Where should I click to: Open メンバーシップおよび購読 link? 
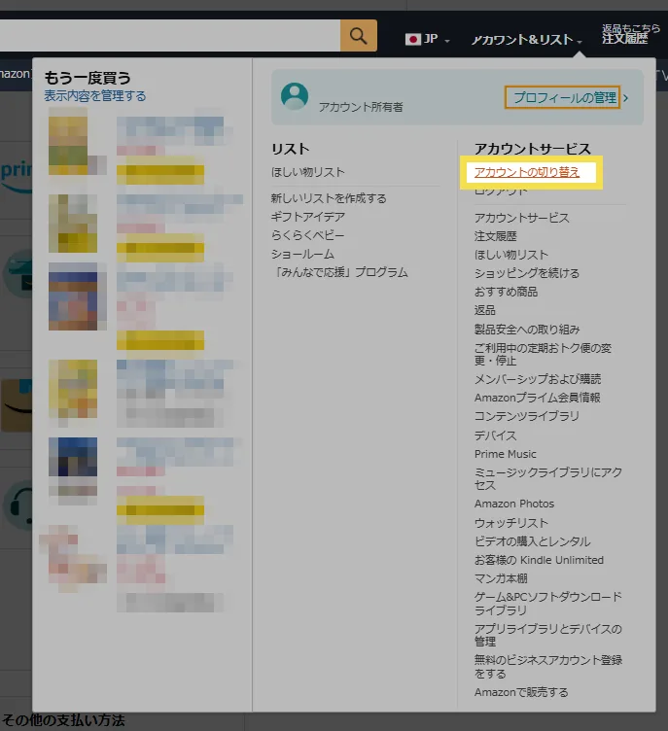[538, 379]
